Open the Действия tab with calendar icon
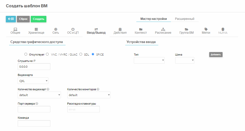 120,31
